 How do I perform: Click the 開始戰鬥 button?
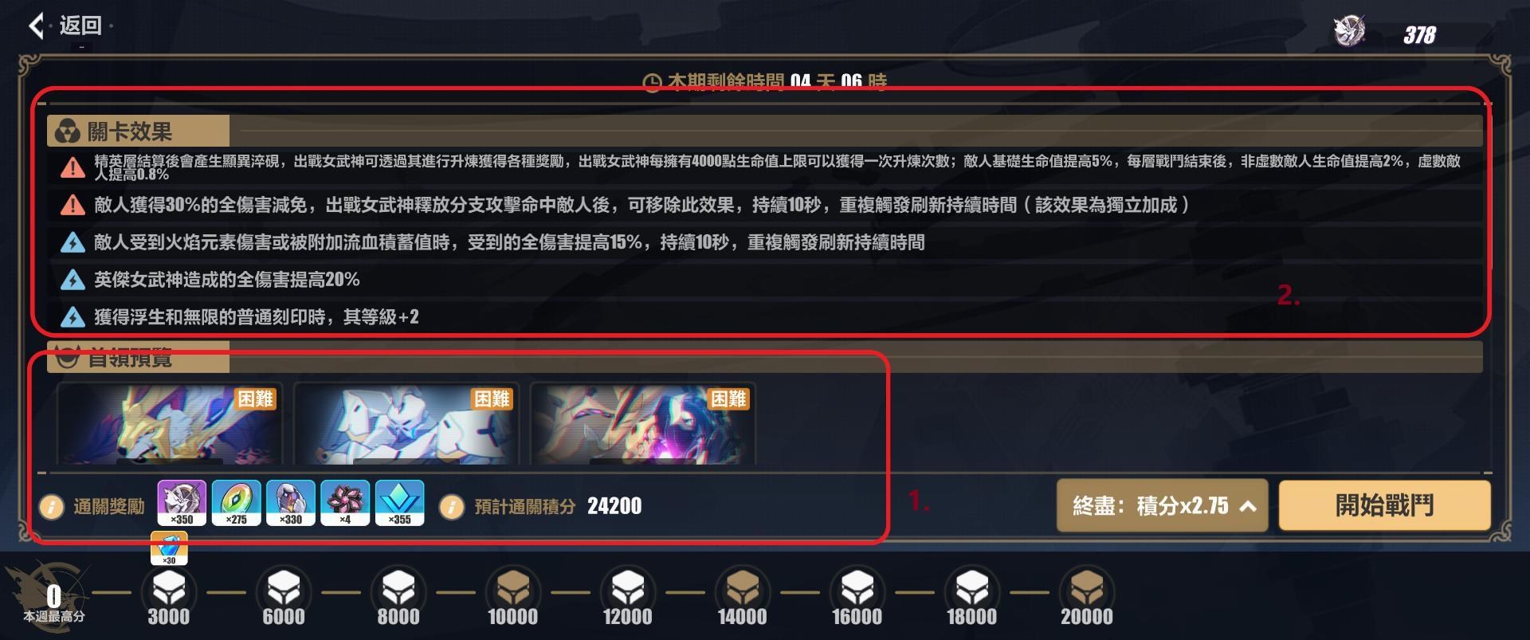(1384, 505)
